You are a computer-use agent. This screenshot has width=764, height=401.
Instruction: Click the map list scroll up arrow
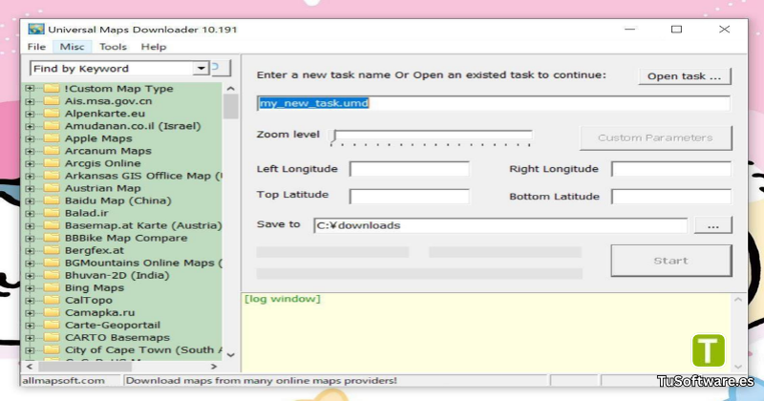pyautogui.click(x=230, y=89)
